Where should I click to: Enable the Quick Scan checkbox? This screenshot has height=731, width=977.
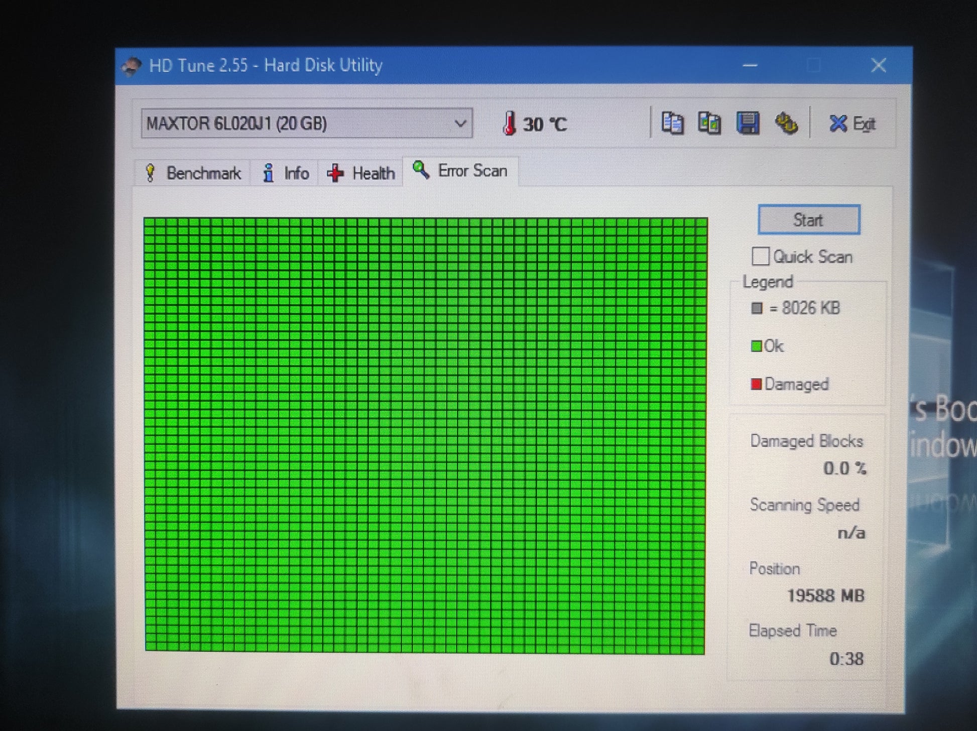(x=760, y=256)
